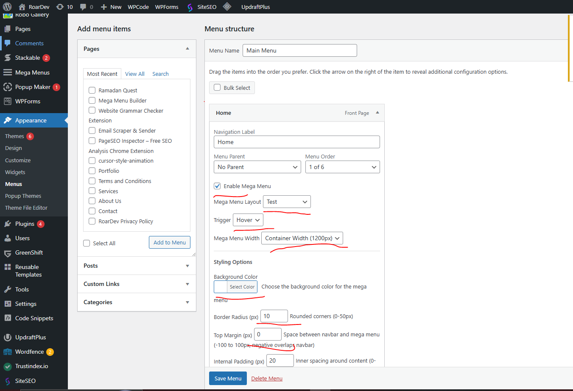Viewport: 573px width, 391px height.
Task: Click the Navigation Label input field
Action: 296,142
